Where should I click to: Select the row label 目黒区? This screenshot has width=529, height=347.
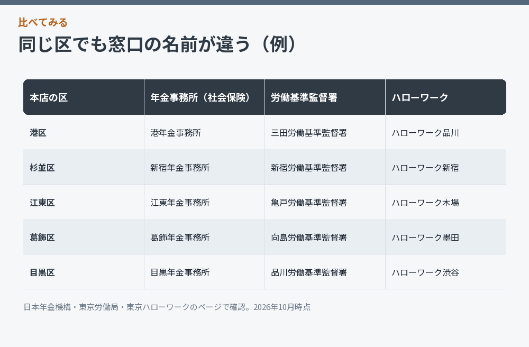pos(84,272)
